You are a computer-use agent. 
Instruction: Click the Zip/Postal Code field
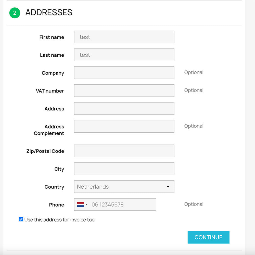click(124, 151)
